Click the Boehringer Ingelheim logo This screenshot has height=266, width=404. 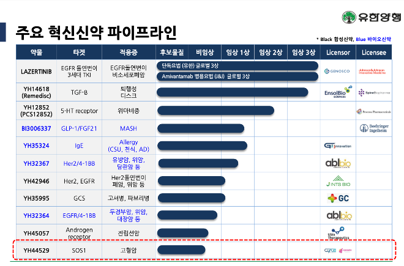(x=374, y=128)
